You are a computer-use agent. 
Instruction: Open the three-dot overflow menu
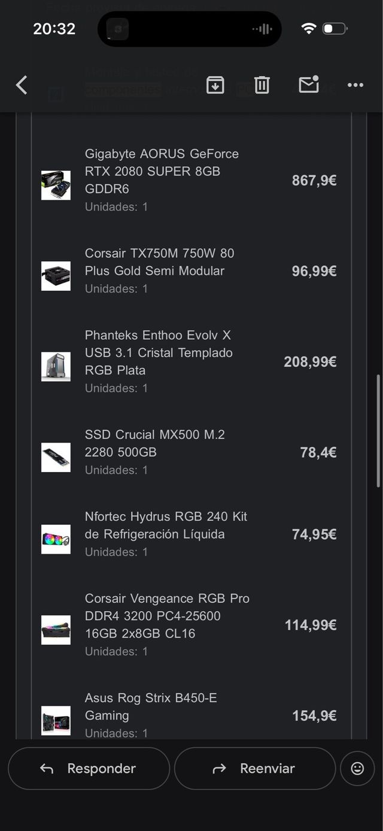(x=355, y=85)
